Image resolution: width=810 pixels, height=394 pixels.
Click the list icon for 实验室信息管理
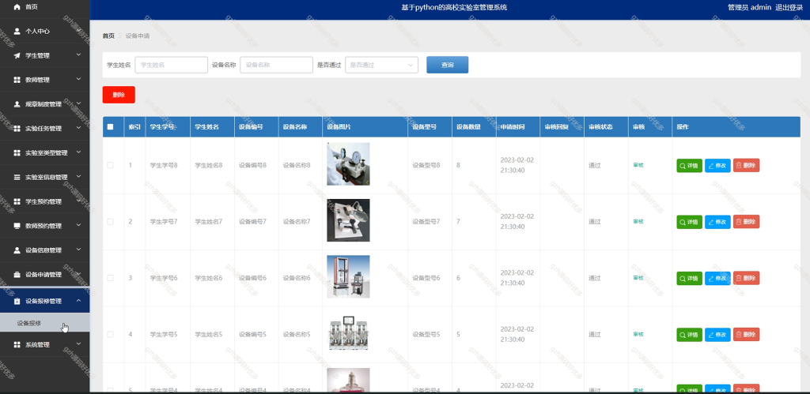click(x=17, y=177)
